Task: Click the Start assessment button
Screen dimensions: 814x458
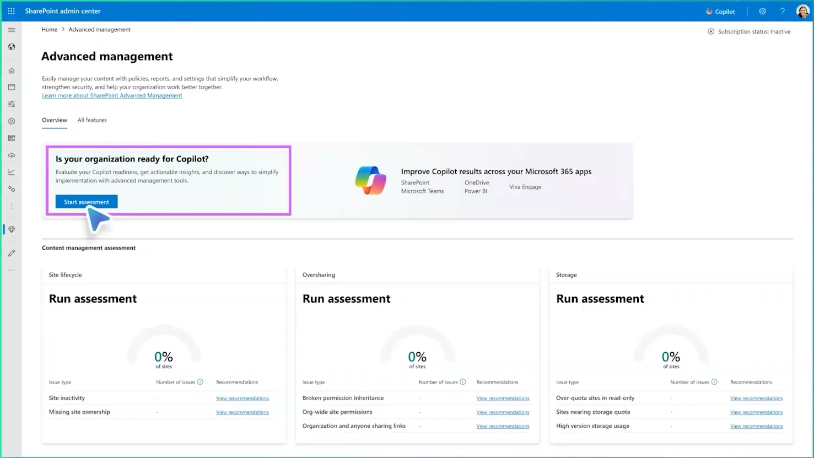Action: [x=87, y=202]
